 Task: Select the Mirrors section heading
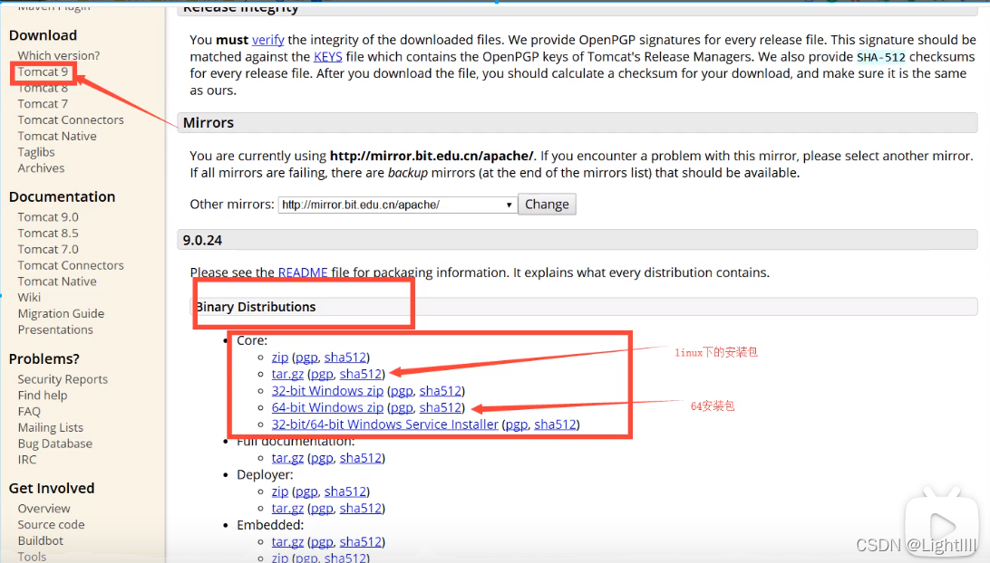coord(209,122)
